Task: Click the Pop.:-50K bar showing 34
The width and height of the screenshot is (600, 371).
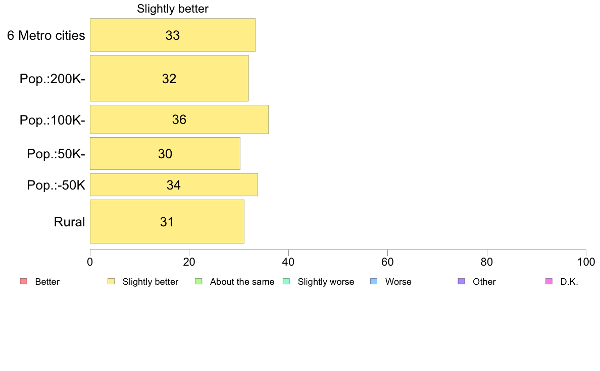Action: pyautogui.click(x=173, y=185)
